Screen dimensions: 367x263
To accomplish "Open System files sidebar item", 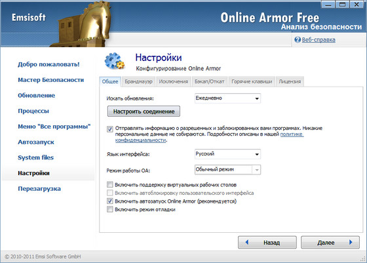I will 35,157.
